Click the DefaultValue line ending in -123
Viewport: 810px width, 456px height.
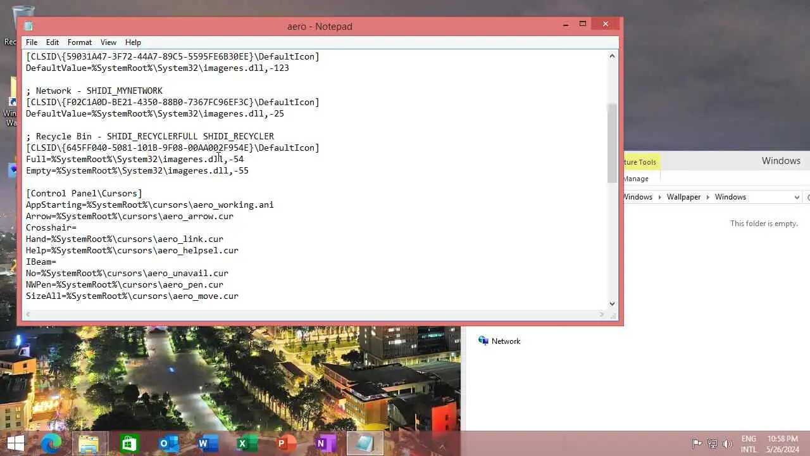click(x=158, y=68)
